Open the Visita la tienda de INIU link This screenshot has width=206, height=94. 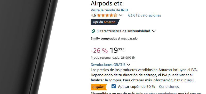coord(109,10)
